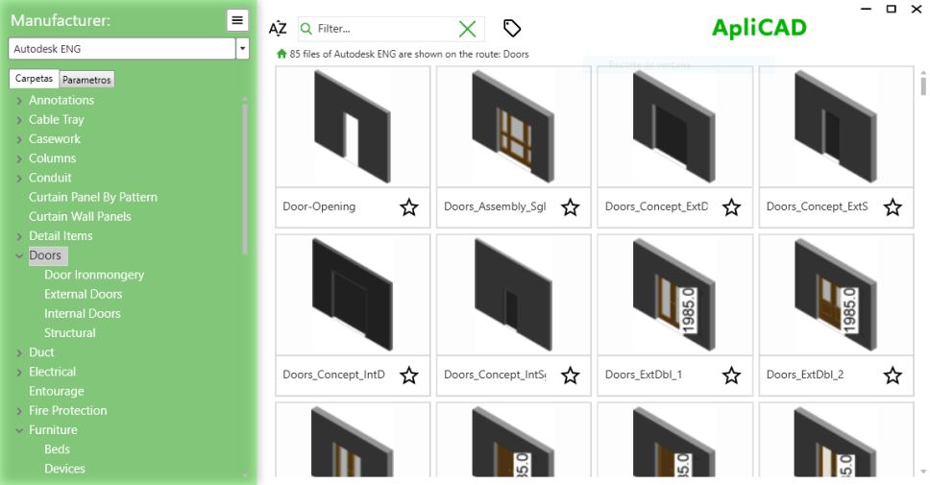Image resolution: width=930 pixels, height=485 pixels.
Task: Expand the Casework folder
Action: pos(19,139)
